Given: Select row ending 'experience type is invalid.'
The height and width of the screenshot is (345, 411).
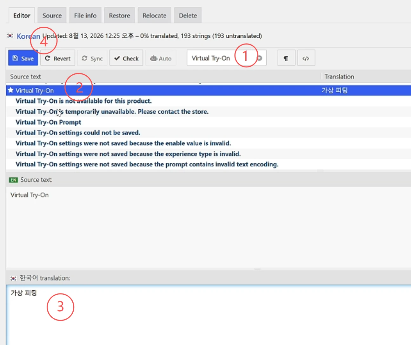Looking at the screenshot, I should pyautogui.click(x=209, y=154).
